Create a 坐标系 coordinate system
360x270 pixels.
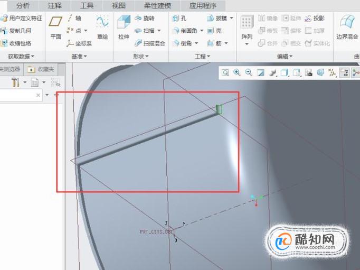point(79,43)
